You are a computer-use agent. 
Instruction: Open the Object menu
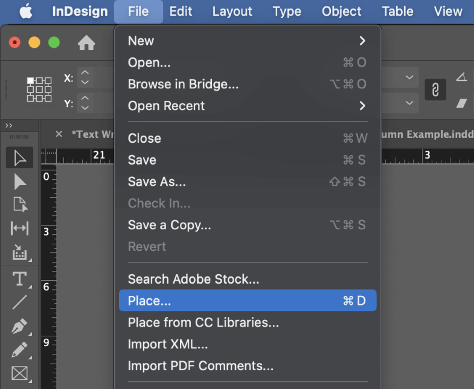point(341,11)
